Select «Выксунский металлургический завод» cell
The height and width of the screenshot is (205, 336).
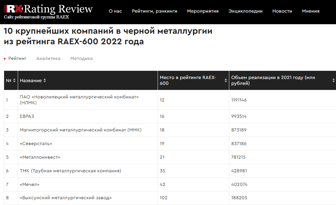point(88,198)
